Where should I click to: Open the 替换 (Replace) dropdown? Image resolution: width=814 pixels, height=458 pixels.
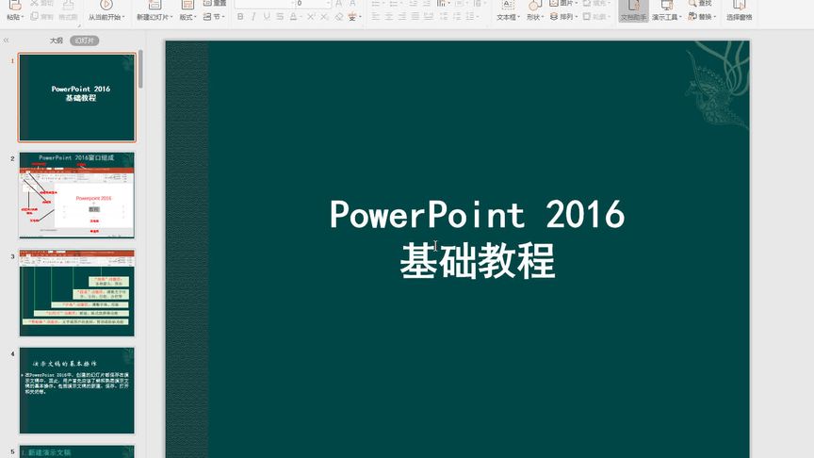click(702, 17)
